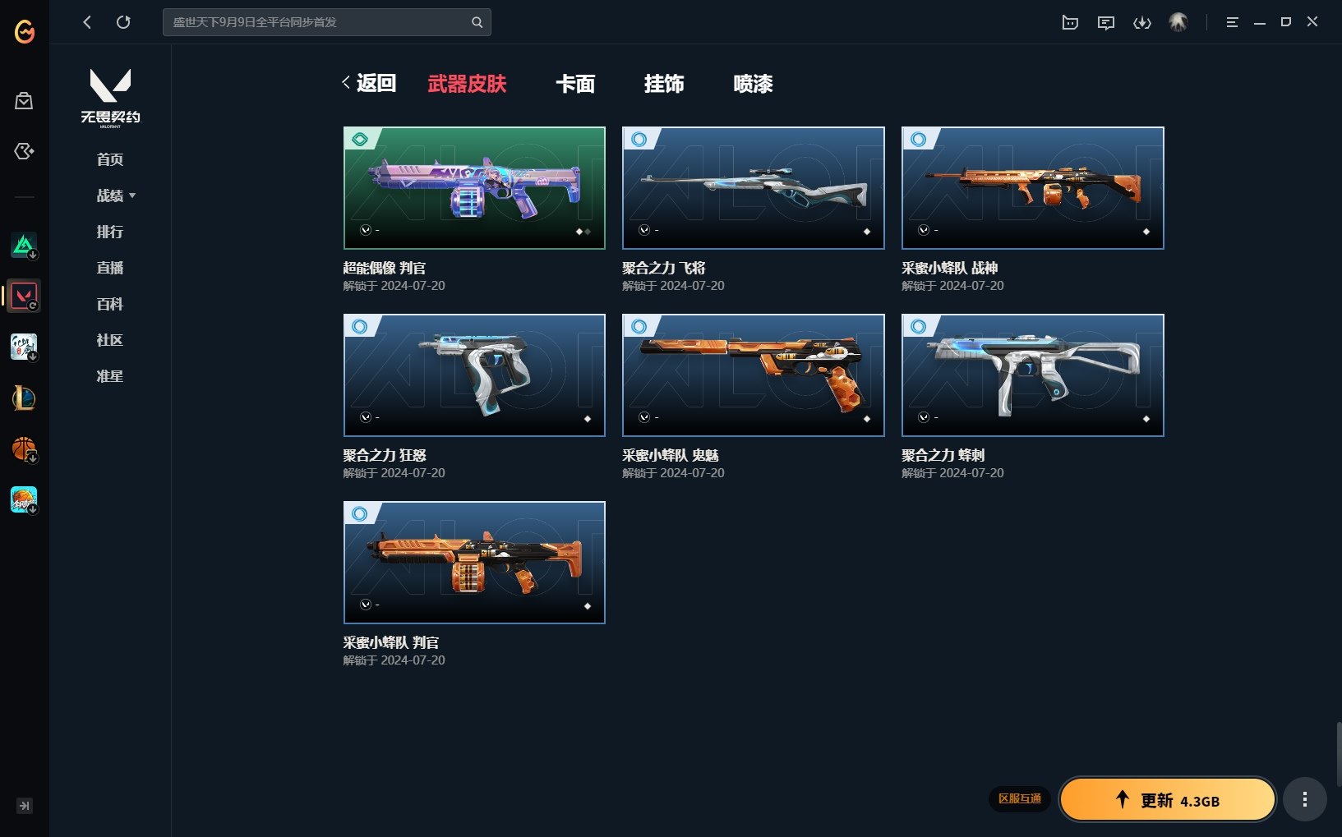
Task: Click the 采蜜小蜂队 判官 title text
Action: pyautogui.click(x=391, y=642)
